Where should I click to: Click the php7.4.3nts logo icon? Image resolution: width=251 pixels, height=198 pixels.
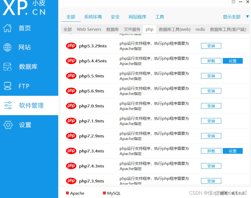pos(71,166)
